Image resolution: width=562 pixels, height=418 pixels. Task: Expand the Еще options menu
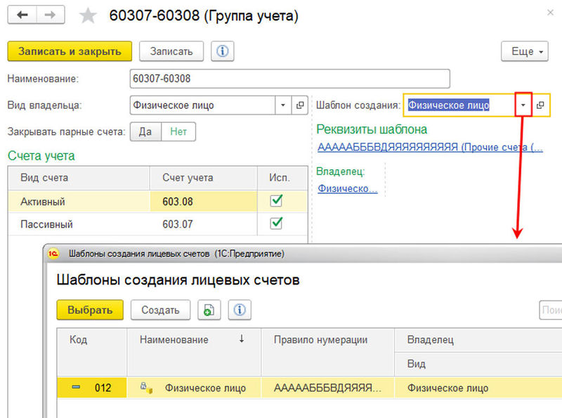click(x=524, y=51)
